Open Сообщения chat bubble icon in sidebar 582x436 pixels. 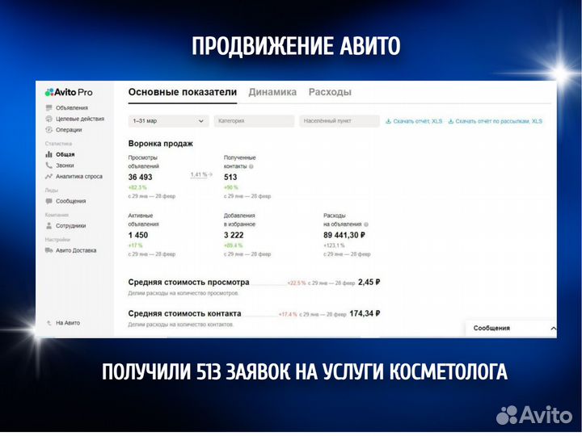tap(48, 201)
